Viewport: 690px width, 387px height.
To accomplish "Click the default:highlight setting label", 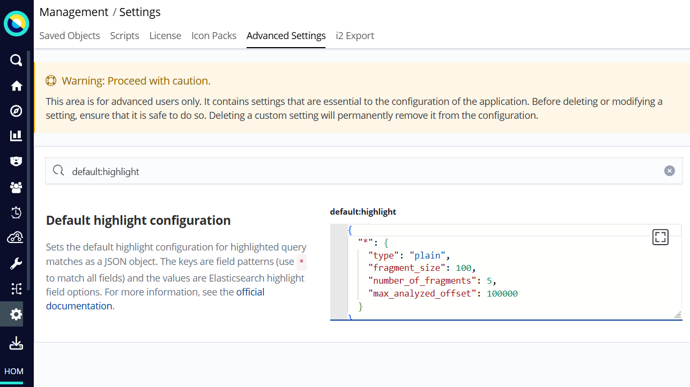I will pos(363,211).
